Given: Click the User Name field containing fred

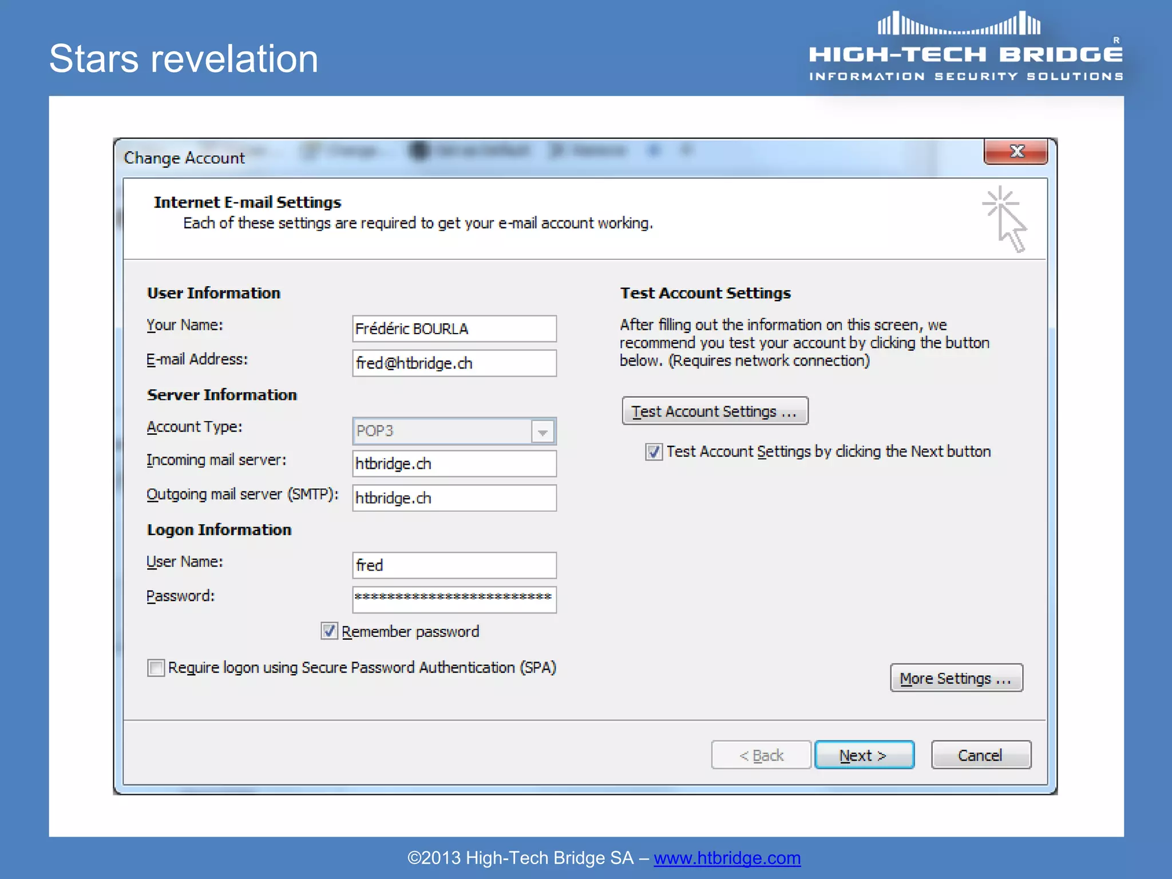Looking at the screenshot, I should click(454, 565).
